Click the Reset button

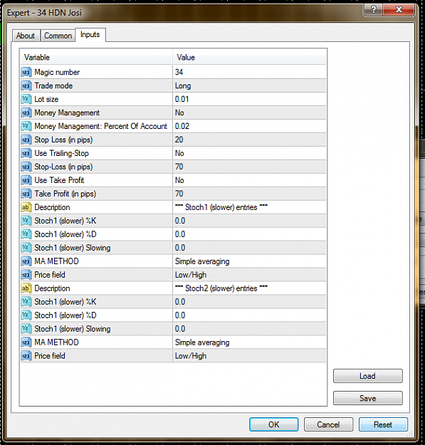click(383, 424)
